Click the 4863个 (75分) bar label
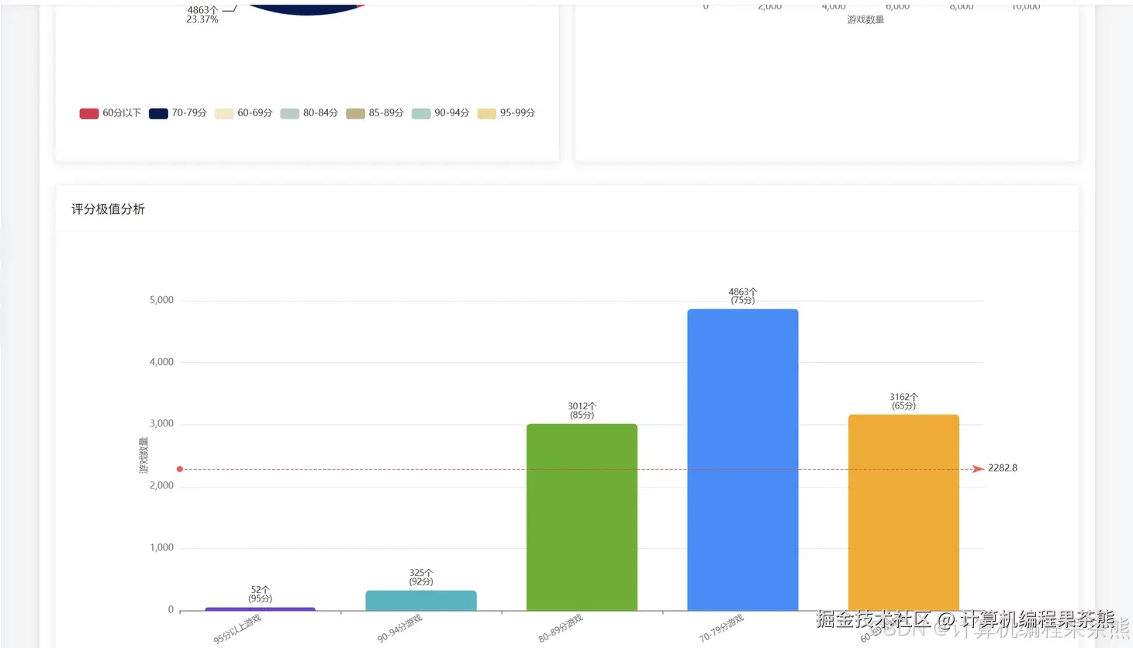Viewport: 1133px width, 648px height. coord(743,296)
